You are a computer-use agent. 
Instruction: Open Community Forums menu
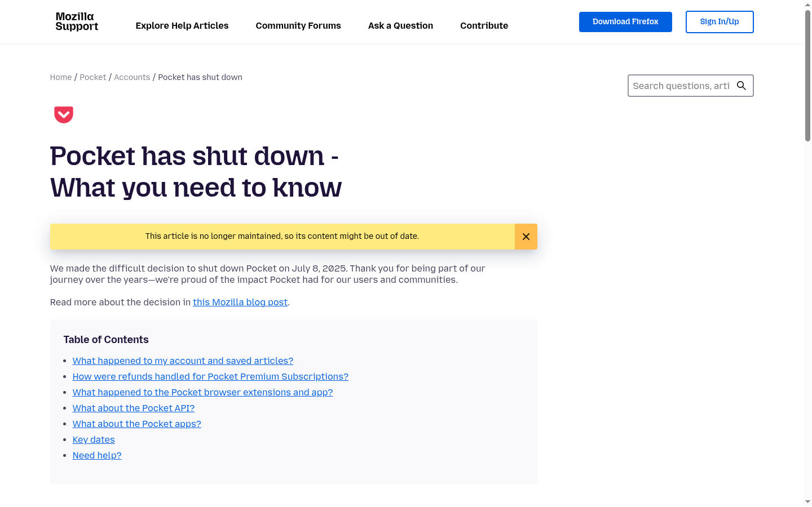pyautogui.click(x=298, y=25)
